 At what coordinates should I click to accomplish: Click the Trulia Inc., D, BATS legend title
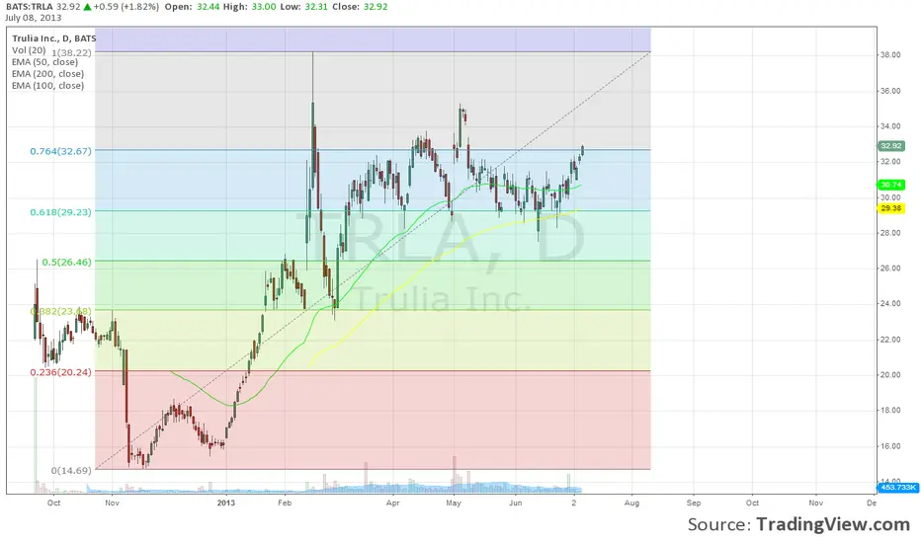coord(53,39)
